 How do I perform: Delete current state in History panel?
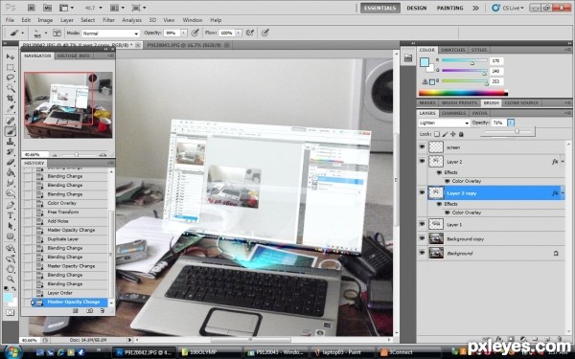(x=102, y=310)
